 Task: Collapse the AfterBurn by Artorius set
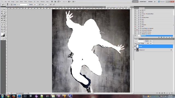139,34
